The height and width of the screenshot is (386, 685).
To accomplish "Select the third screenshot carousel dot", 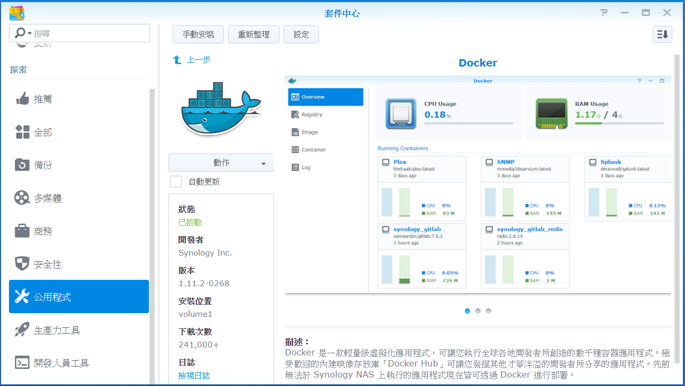I will click(x=489, y=311).
